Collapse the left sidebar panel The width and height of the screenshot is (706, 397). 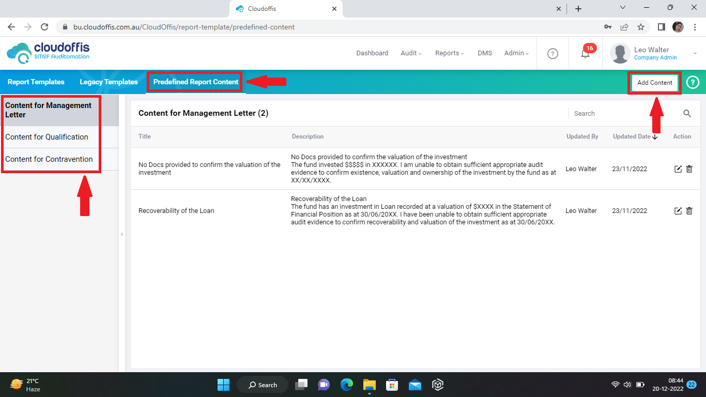point(122,234)
